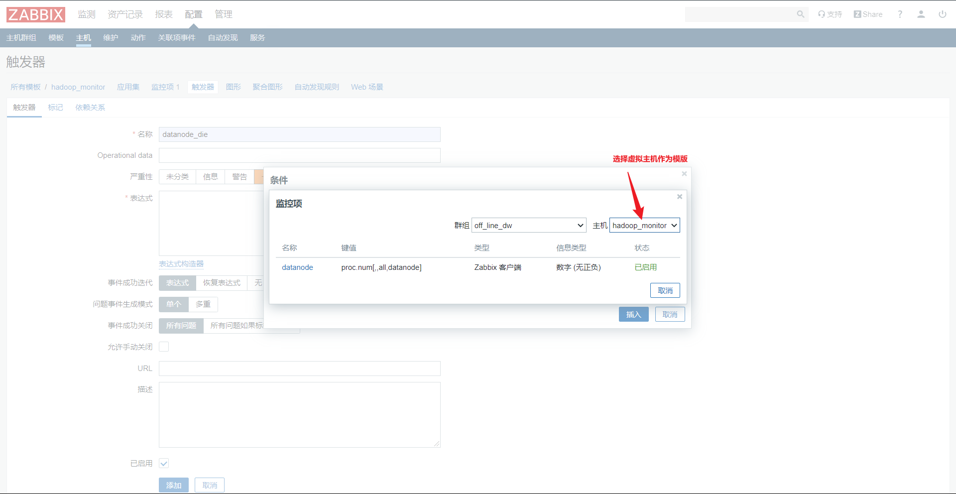The height and width of the screenshot is (494, 956).
Task: Select 所有问题 for 事件成功关闭
Action: pyautogui.click(x=181, y=326)
